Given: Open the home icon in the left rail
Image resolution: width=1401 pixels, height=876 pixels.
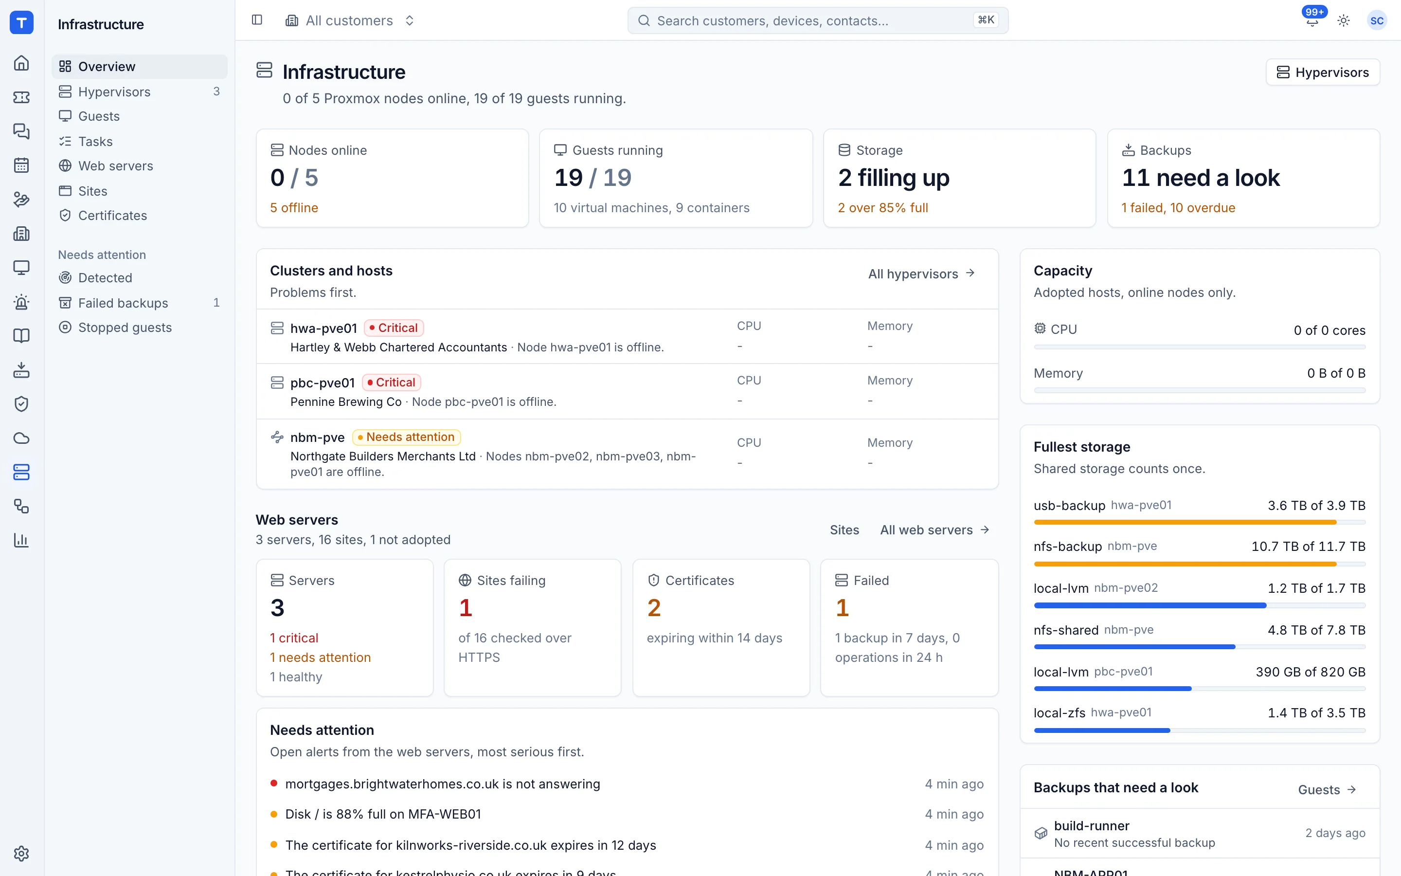Looking at the screenshot, I should [21, 63].
